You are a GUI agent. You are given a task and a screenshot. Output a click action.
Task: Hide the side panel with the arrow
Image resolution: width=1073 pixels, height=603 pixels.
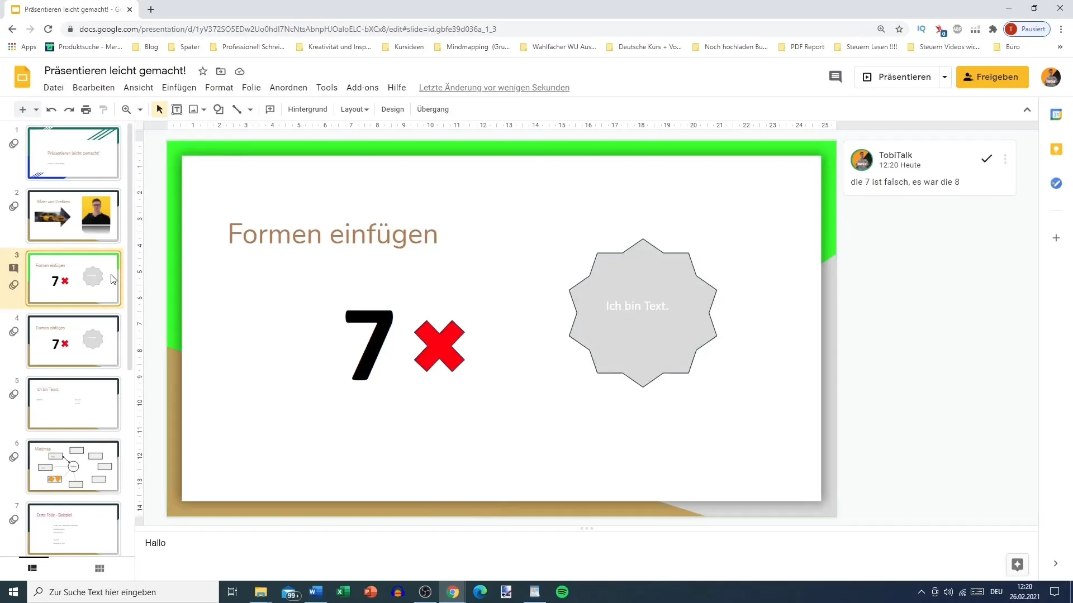(x=1055, y=564)
